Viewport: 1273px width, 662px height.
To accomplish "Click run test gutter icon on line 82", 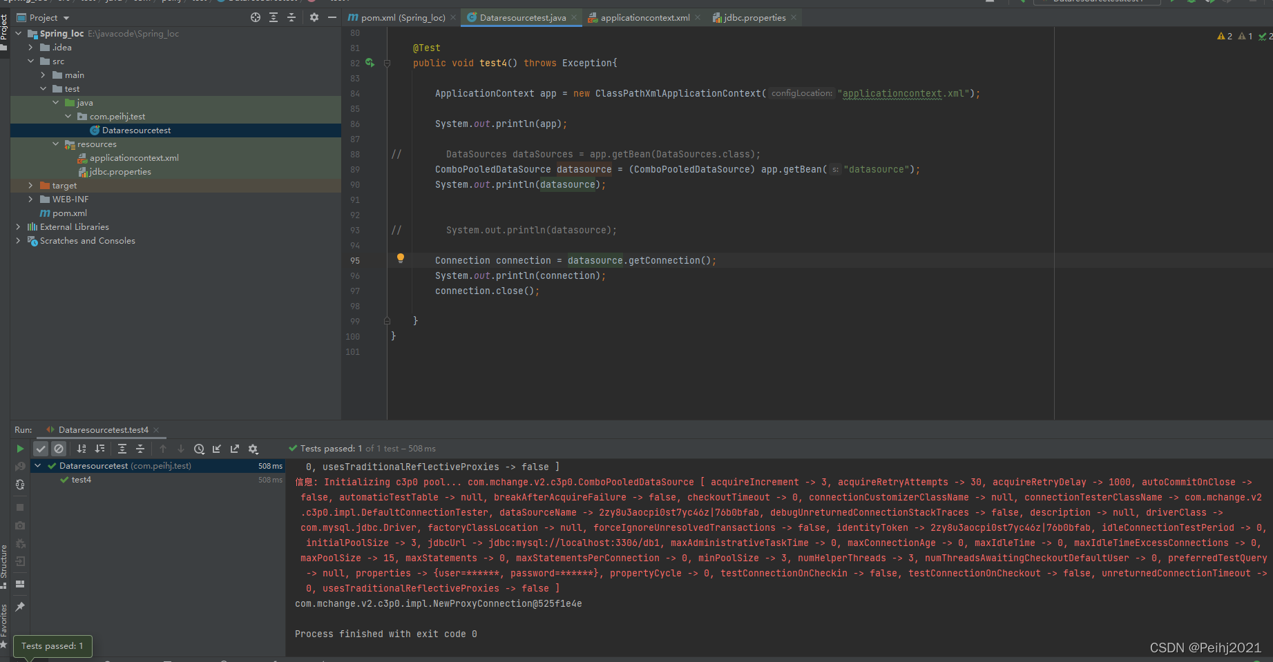I will [x=370, y=63].
